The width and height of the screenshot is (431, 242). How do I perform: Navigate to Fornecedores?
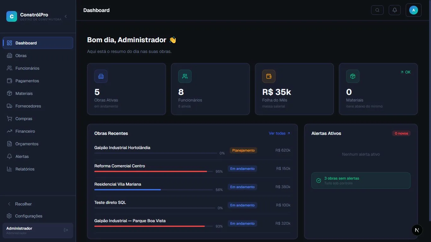tap(38, 106)
